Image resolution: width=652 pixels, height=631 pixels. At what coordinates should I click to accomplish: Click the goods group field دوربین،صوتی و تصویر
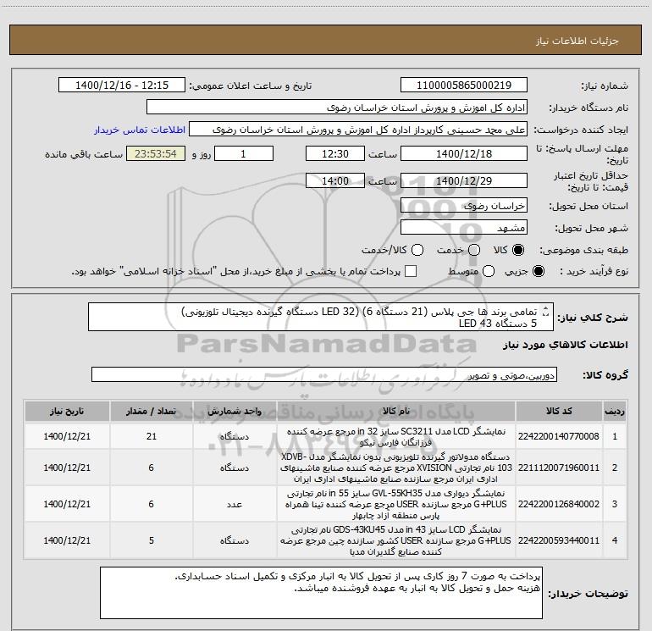(x=324, y=374)
